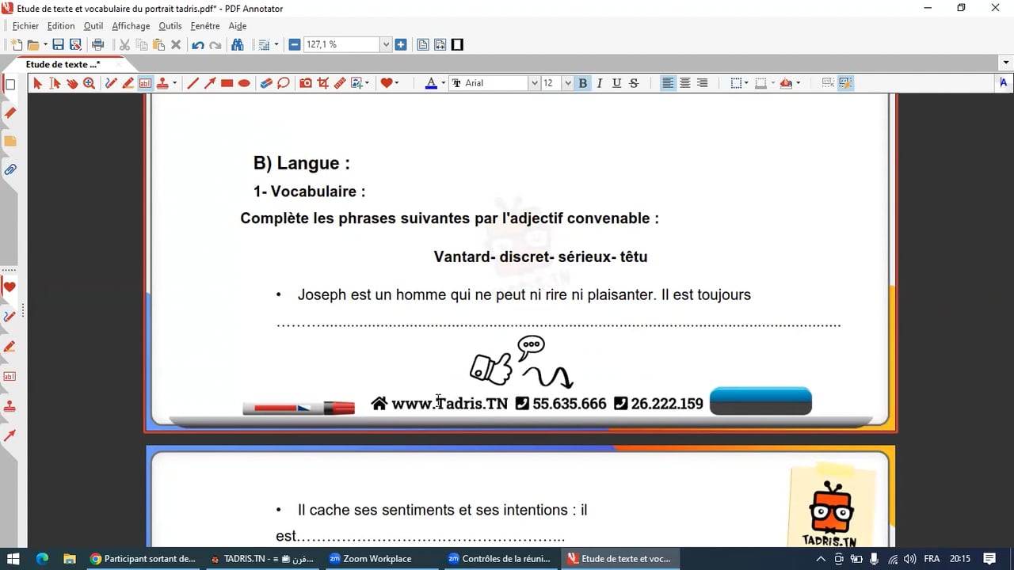The width and height of the screenshot is (1014, 570).
Task: Open the Edition menu
Action: click(x=61, y=26)
